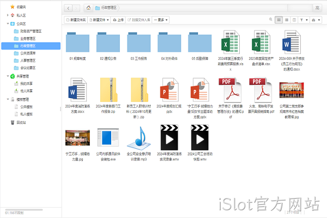Open the favorites star item in sidebar

[18, 7]
